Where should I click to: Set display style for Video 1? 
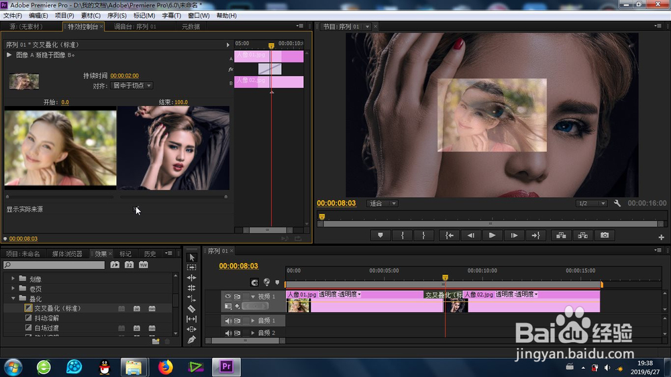click(x=228, y=306)
